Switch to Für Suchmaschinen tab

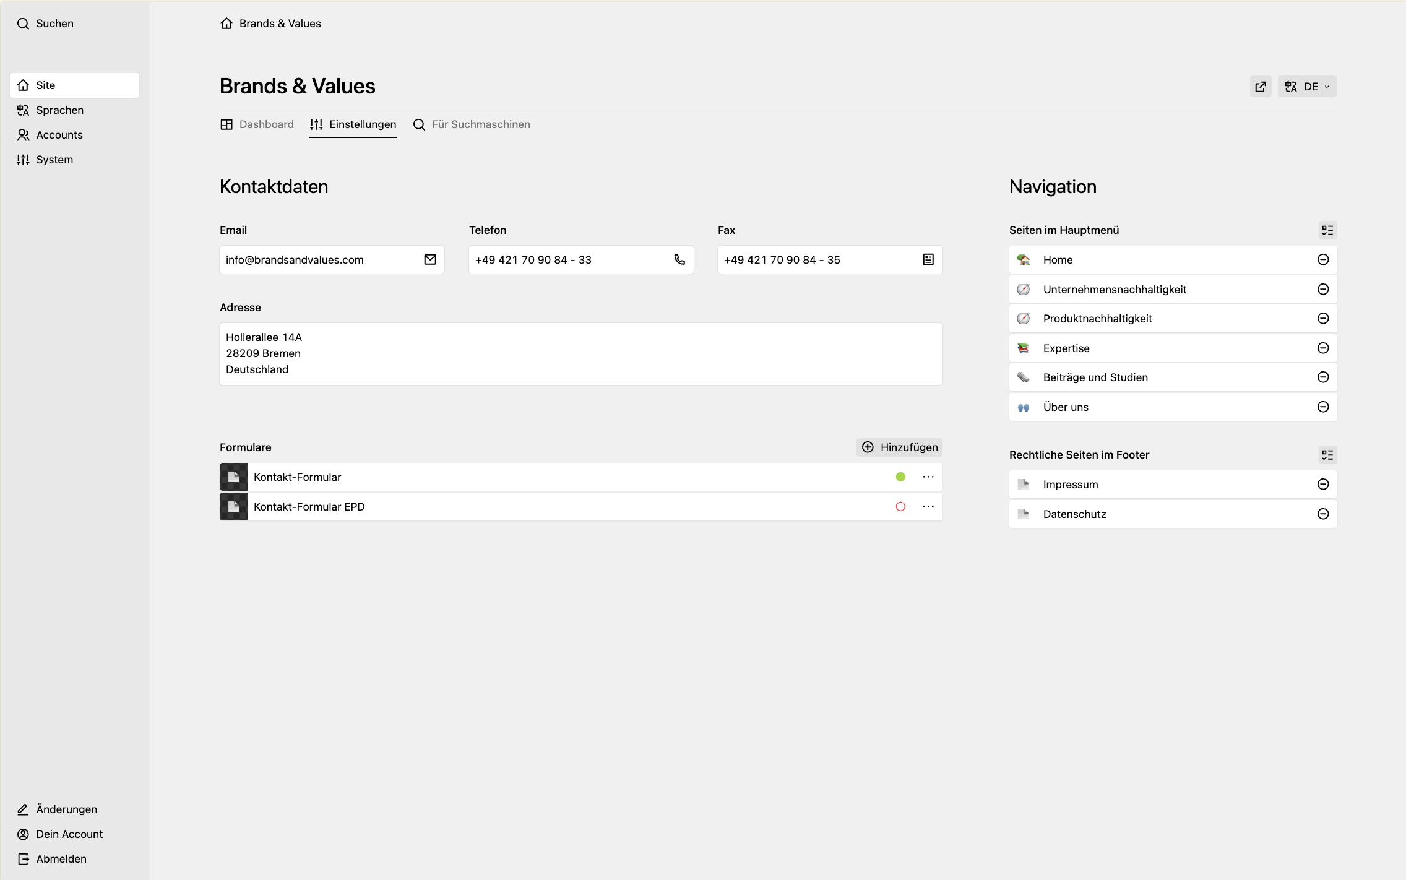[x=472, y=124]
